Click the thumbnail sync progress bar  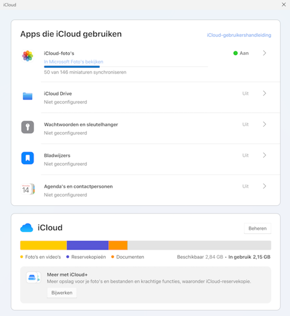point(126,67)
